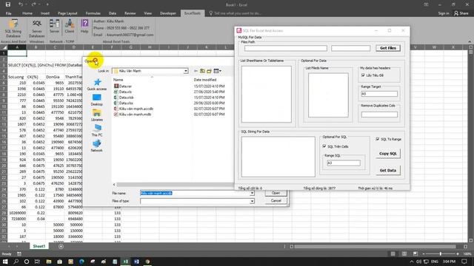The height and width of the screenshot is (266, 474).
Task: Go to This PC location
Action: [x=97, y=131]
